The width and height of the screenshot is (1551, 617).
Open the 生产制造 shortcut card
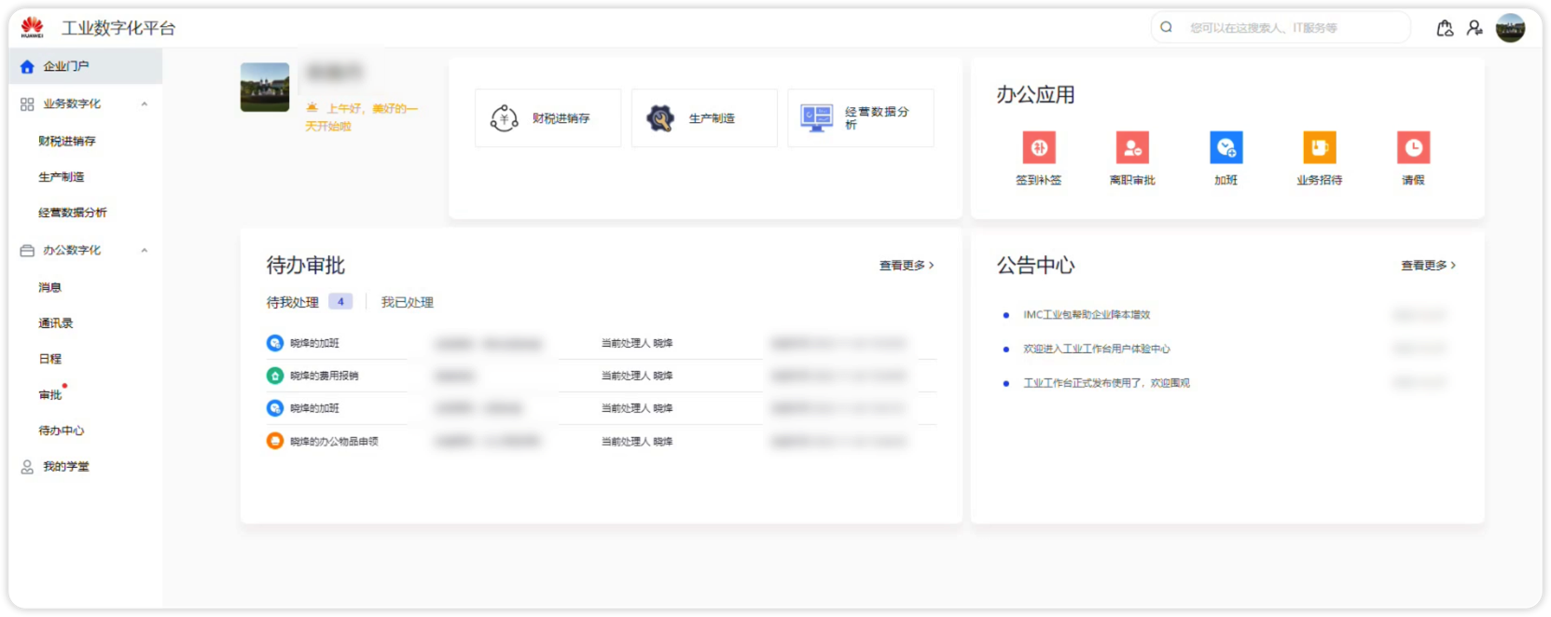(704, 118)
